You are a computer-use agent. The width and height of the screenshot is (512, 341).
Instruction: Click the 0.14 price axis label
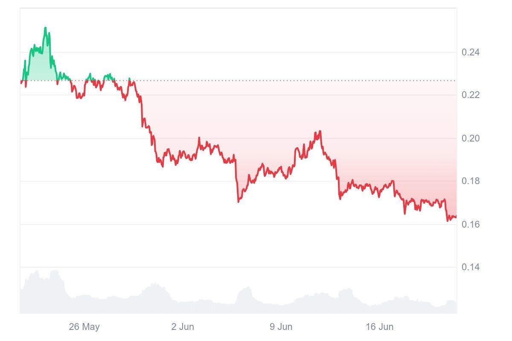tap(471, 267)
